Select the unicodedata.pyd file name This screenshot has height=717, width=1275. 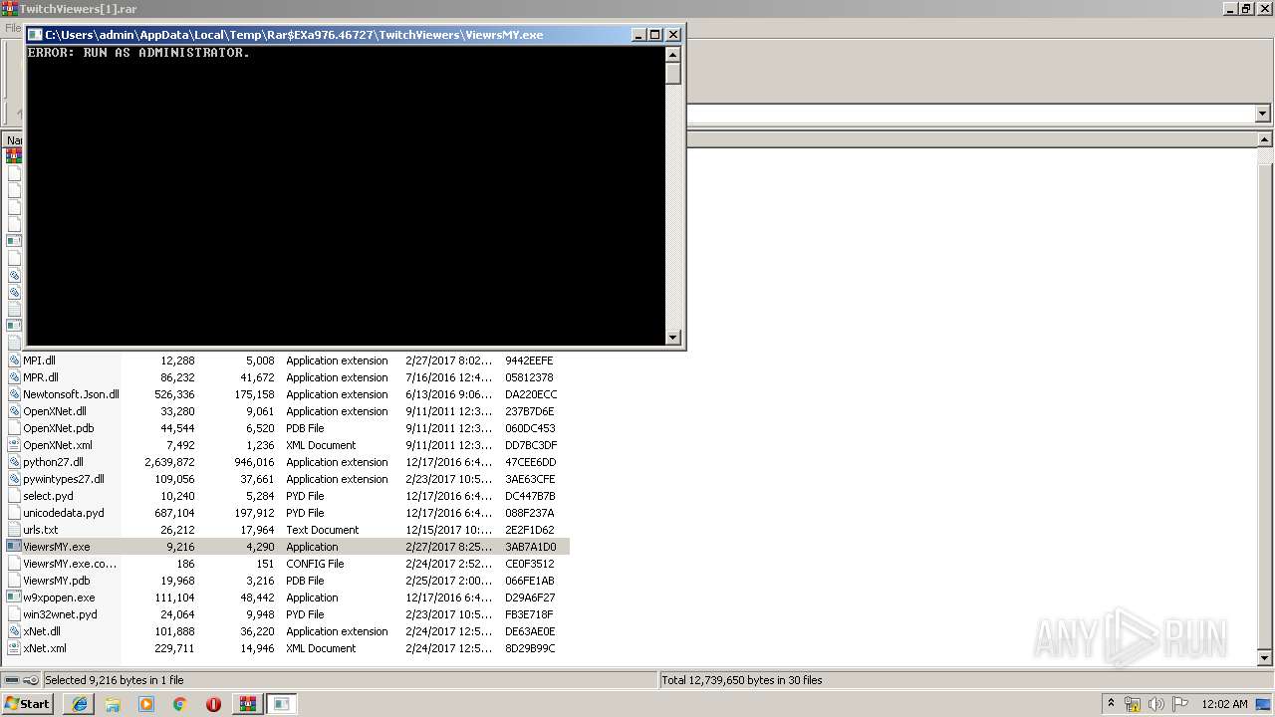(x=64, y=513)
